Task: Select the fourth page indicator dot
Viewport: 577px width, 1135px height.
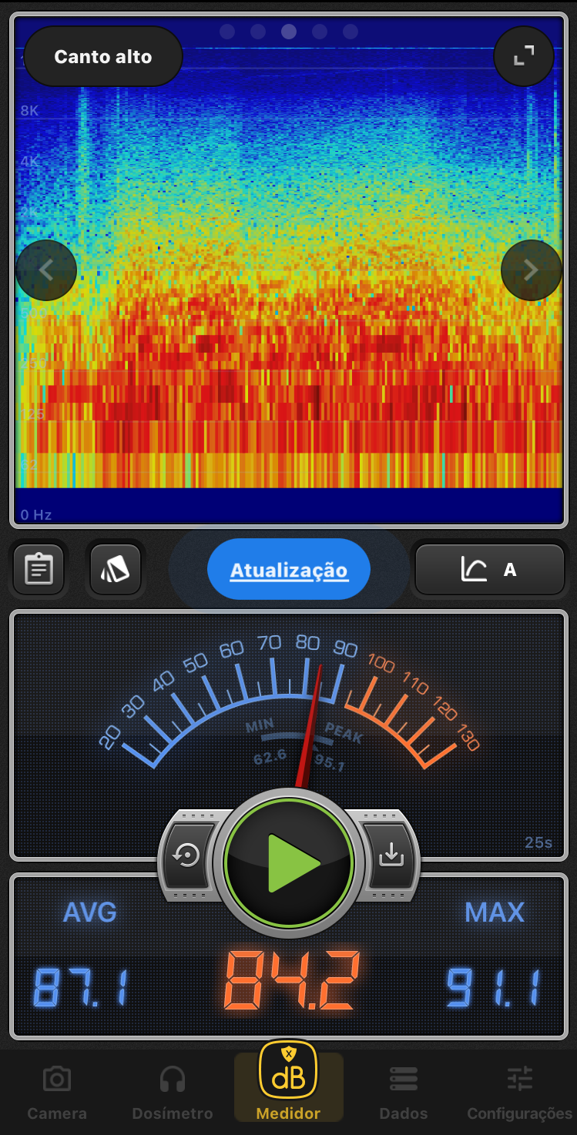Action: click(x=320, y=32)
